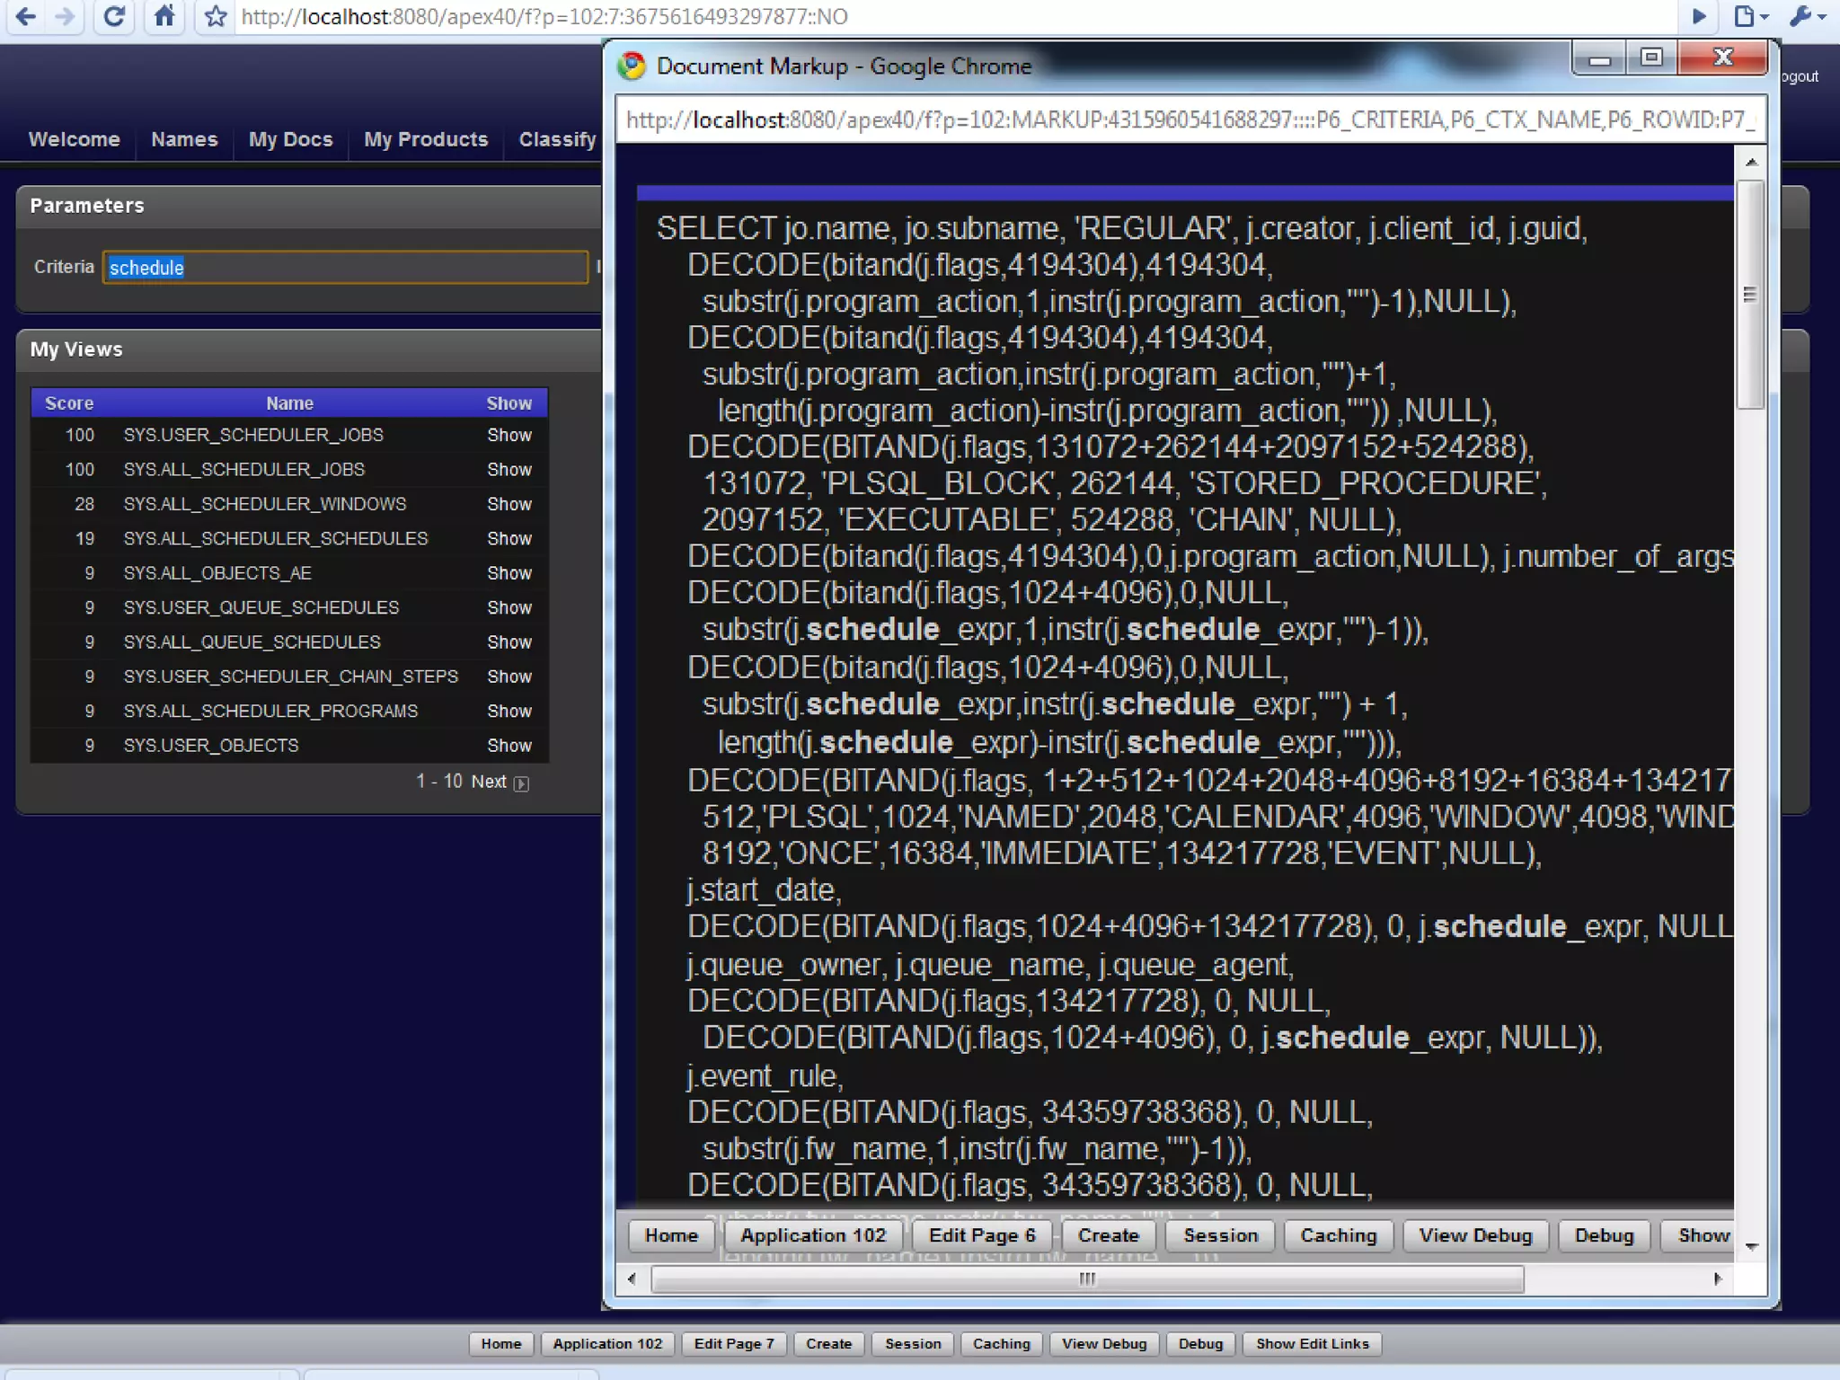Switch to My Products tab

426,139
